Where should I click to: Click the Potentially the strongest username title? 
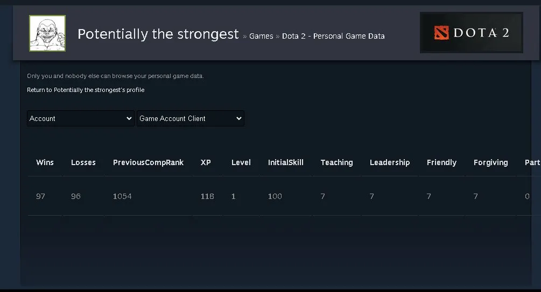[x=158, y=34]
